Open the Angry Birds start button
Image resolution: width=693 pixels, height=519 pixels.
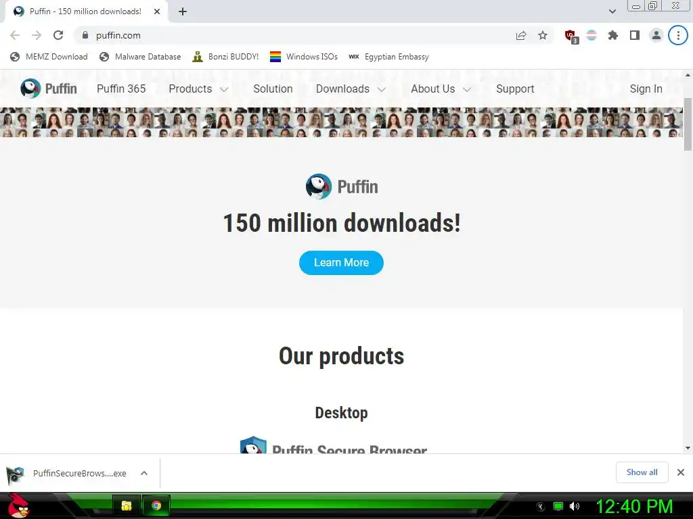[x=18, y=505]
